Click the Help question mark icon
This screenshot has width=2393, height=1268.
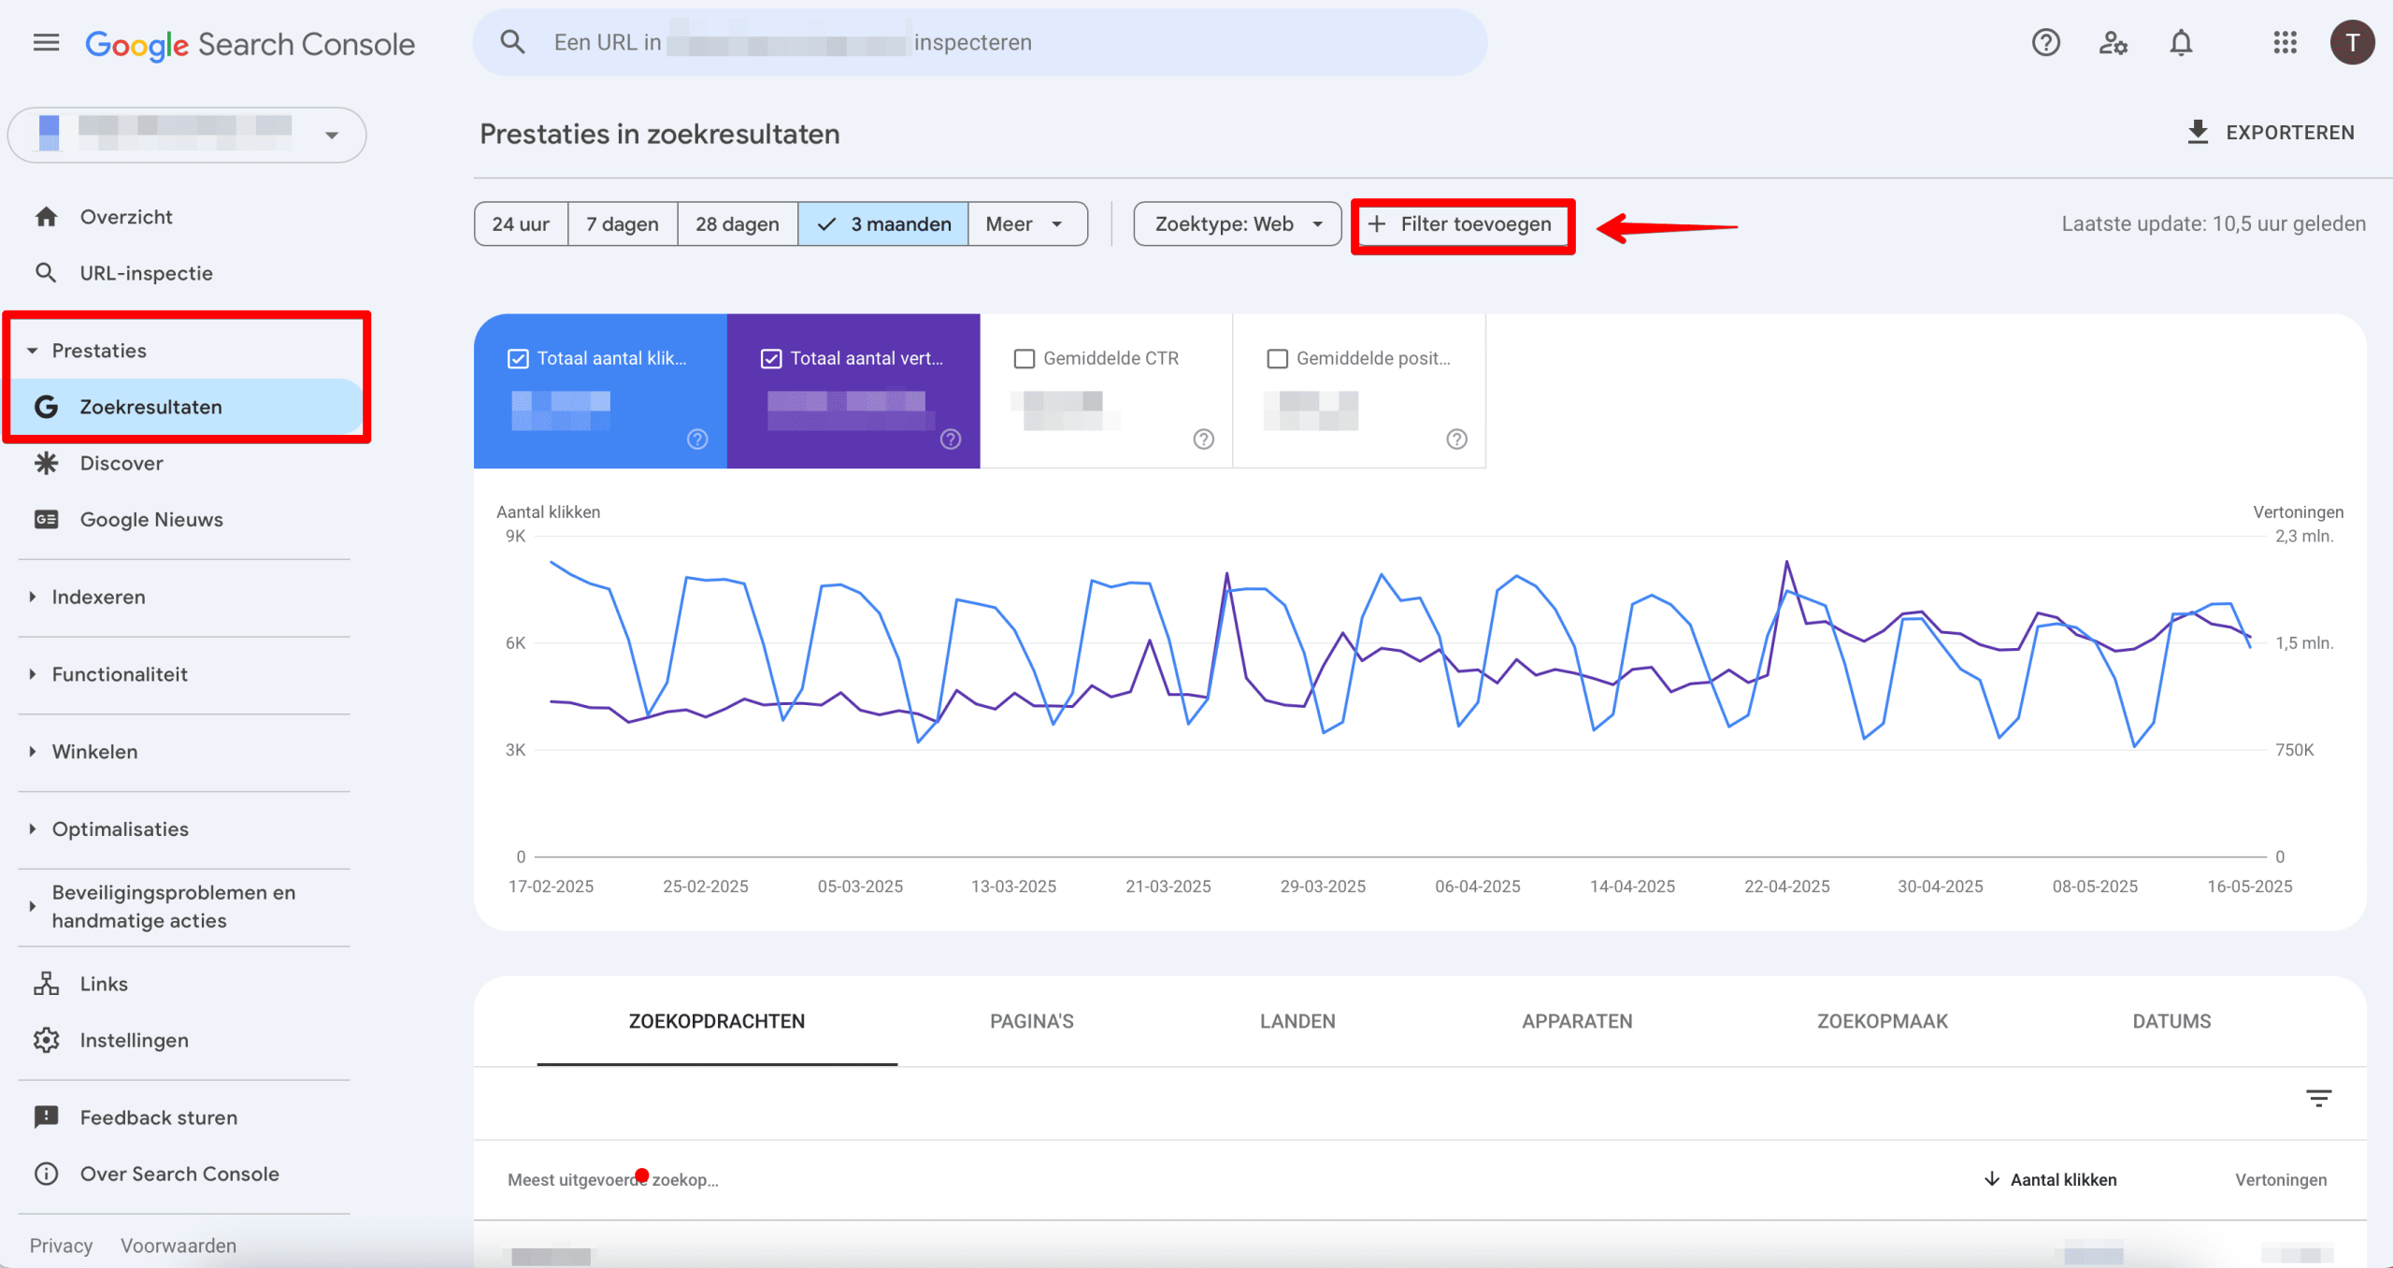click(2045, 43)
